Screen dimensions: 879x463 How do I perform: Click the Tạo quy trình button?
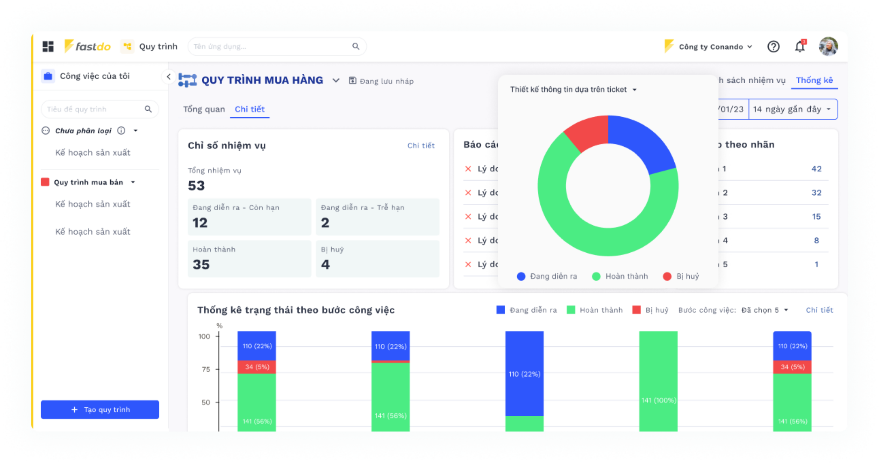click(x=100, y=409)
